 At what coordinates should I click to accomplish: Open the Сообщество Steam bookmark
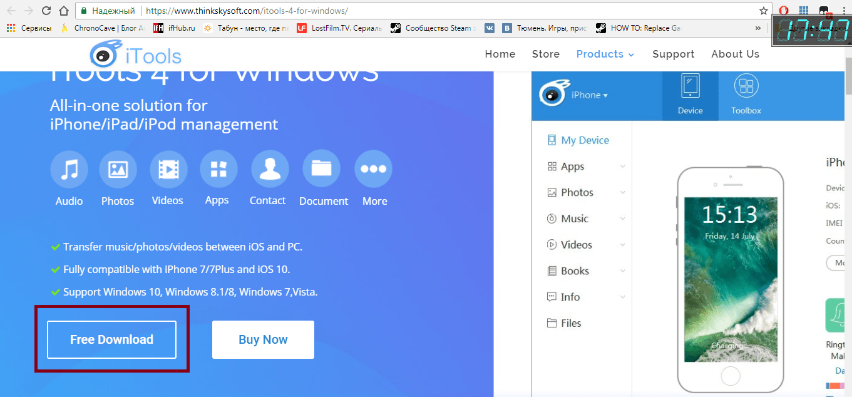(x=433, y=28)
